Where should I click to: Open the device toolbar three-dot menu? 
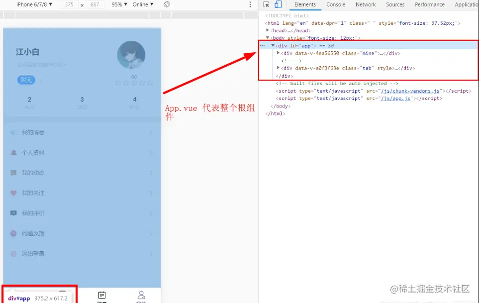click(250, 4)
